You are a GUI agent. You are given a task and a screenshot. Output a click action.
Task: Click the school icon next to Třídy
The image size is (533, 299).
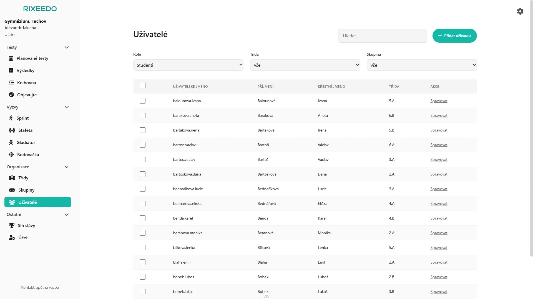pyautogui.click(x=12, y=178)
